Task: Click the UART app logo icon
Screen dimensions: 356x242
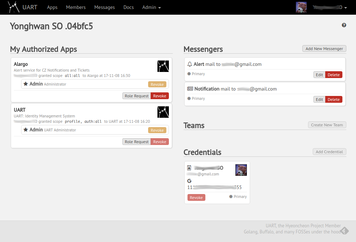Action: [x=163, y=112]
